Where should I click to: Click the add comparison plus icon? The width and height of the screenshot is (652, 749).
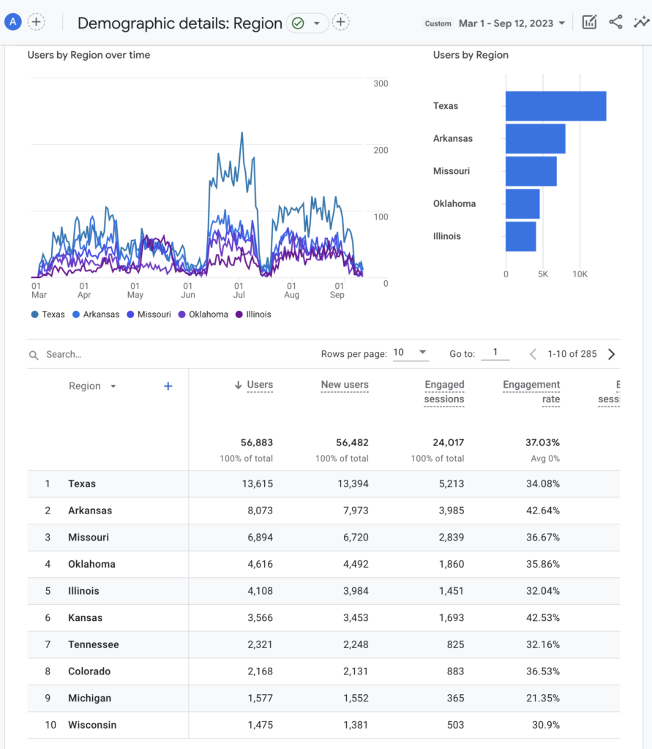pos(37,22)
